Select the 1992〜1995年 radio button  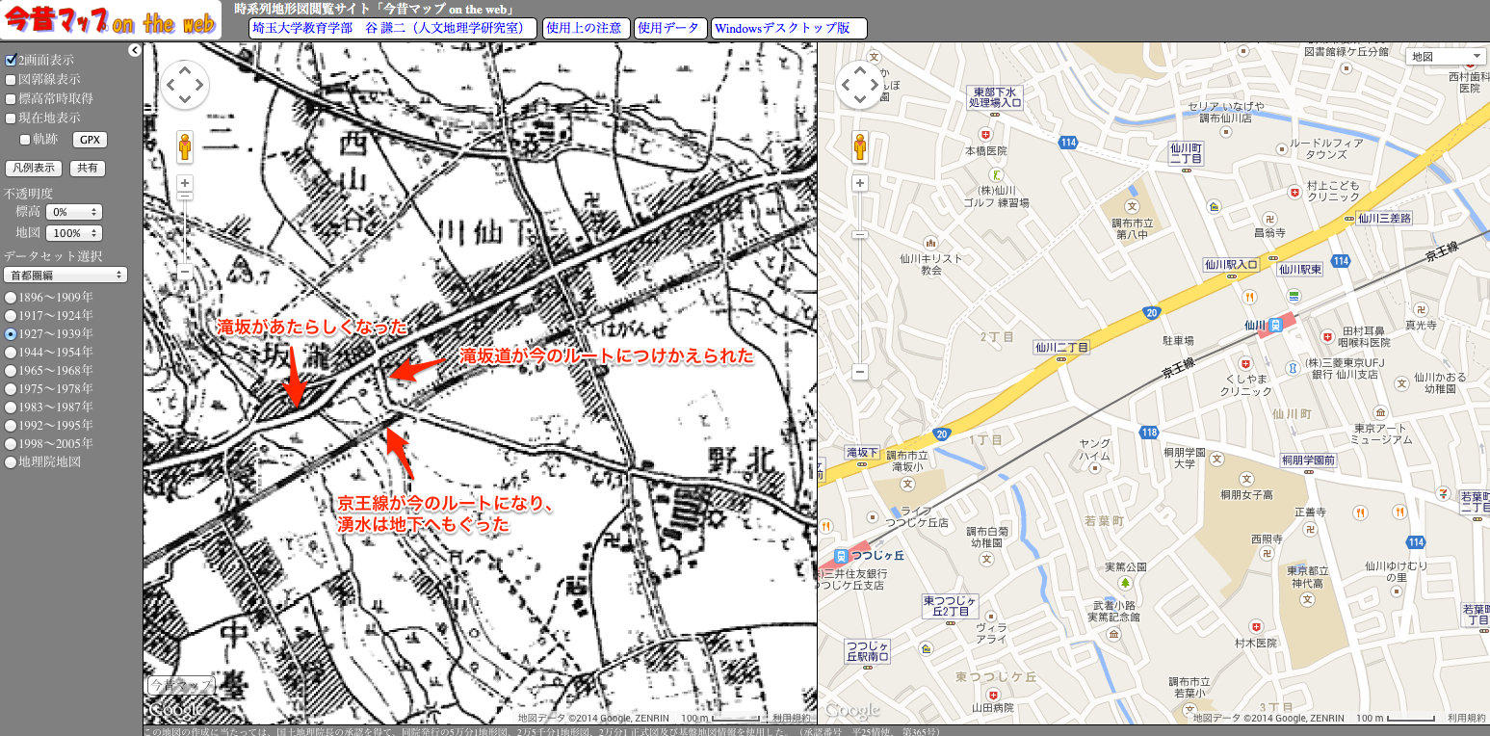pyautogui.click(x=11, y=425)
